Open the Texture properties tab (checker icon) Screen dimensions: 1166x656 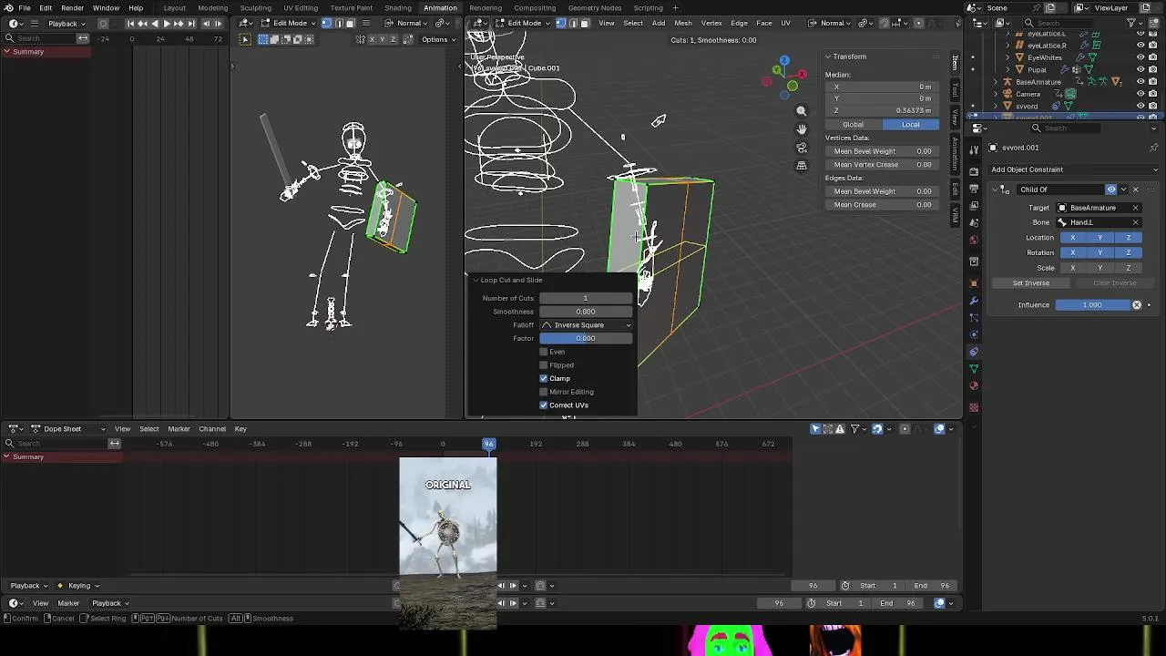(x=974, y=406)
